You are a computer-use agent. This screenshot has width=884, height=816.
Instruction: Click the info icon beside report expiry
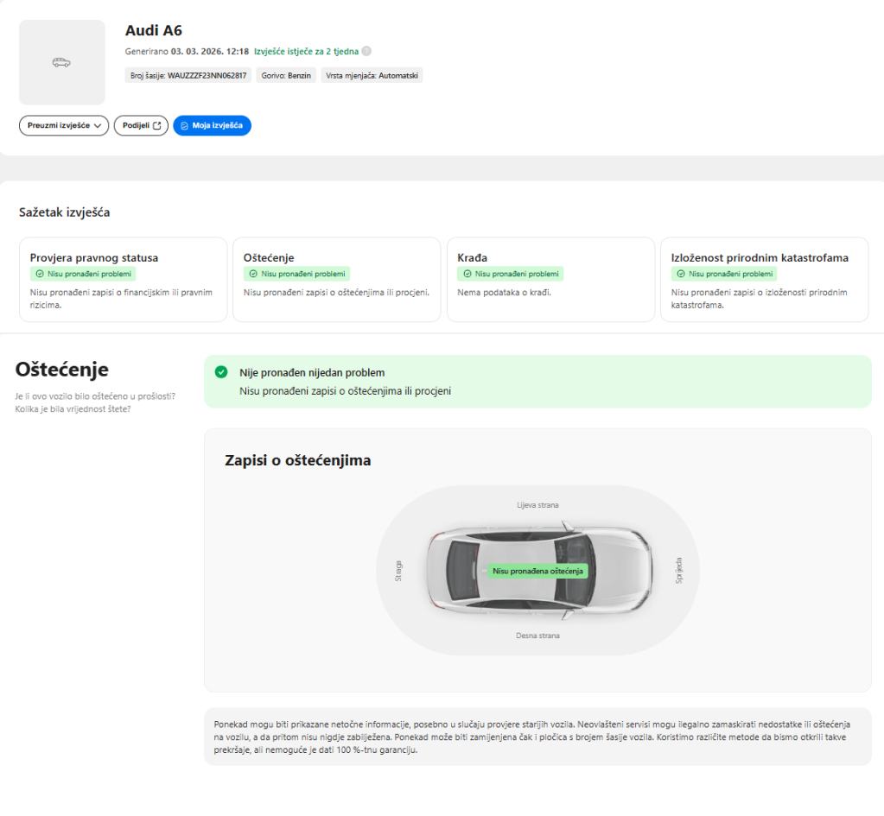pyautogui.click(x=366, y=52)
